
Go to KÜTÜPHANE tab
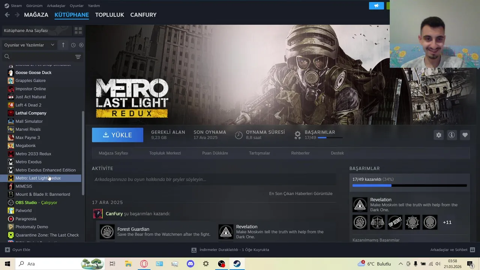(72, 15)
